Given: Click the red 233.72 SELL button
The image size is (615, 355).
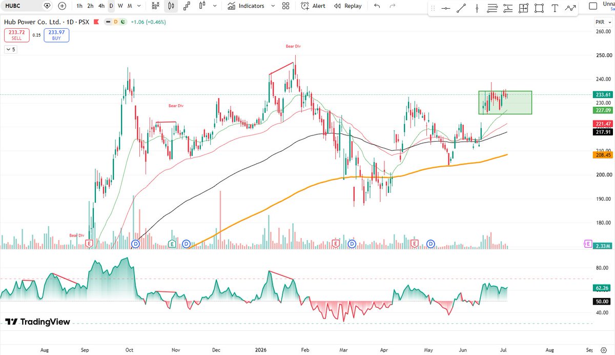Looking at the screenshot, I should (x=16, y=35).
